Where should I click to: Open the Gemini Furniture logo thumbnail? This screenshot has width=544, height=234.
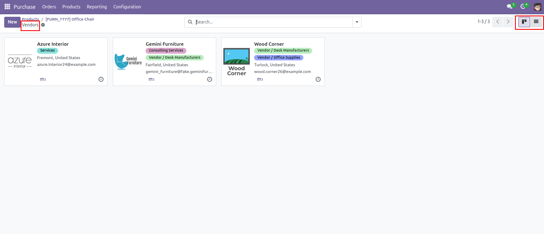(128, 62)
